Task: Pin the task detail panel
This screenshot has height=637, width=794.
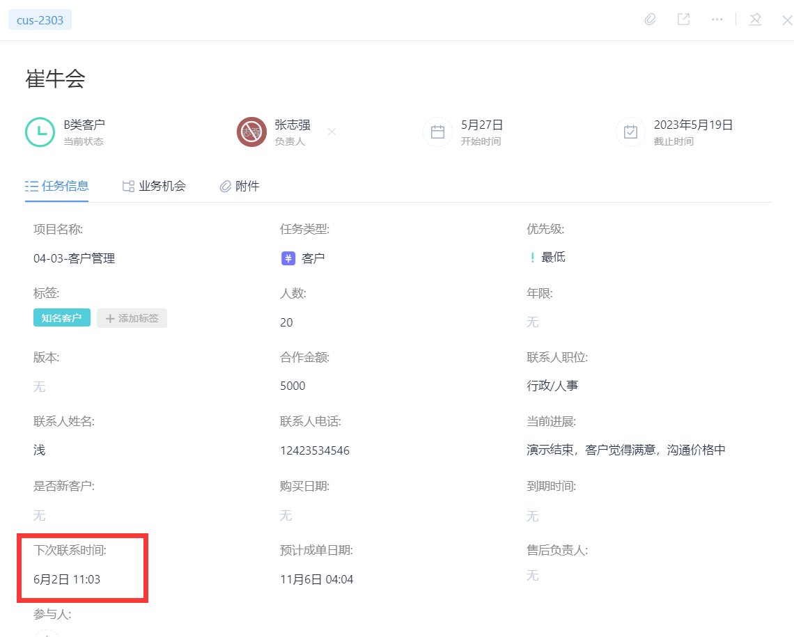Action: [755, 19]
